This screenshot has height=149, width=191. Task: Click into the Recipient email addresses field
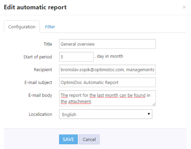(107, 70)
